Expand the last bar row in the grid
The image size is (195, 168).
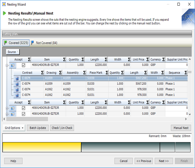pyautogui.click(x=7, y=114)
